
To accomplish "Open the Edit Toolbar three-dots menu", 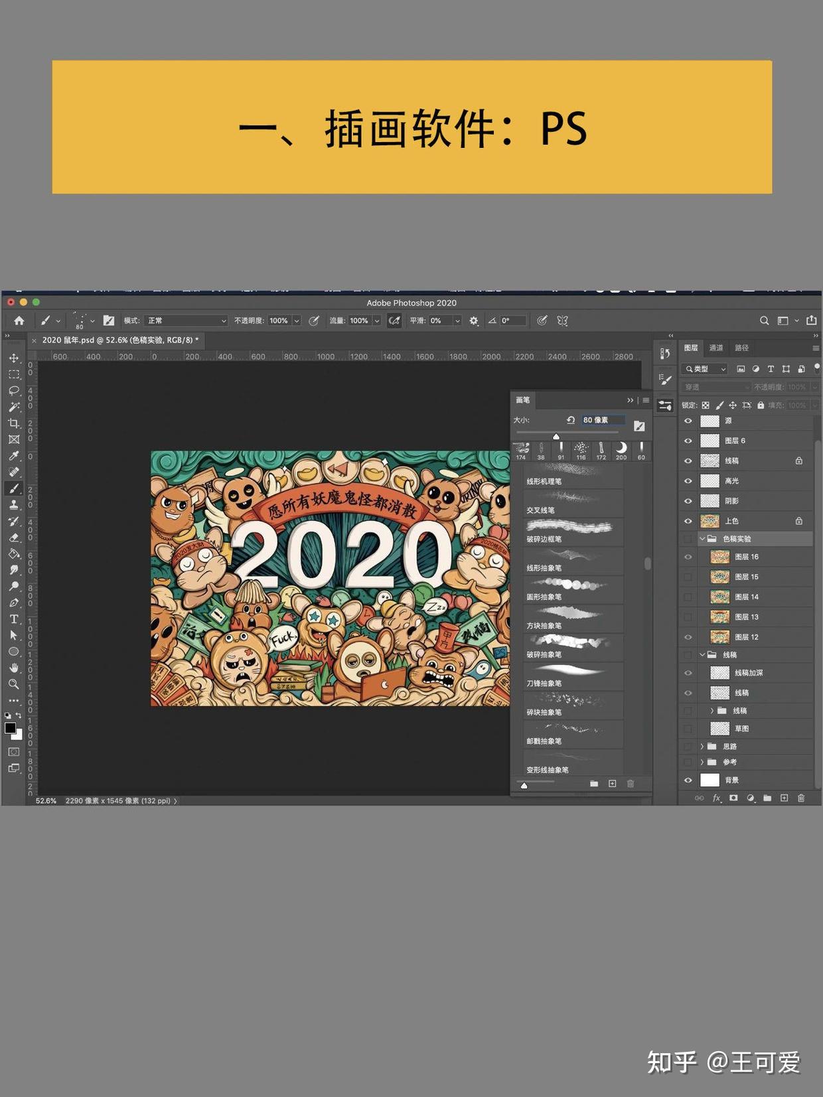I will point(14,700).
